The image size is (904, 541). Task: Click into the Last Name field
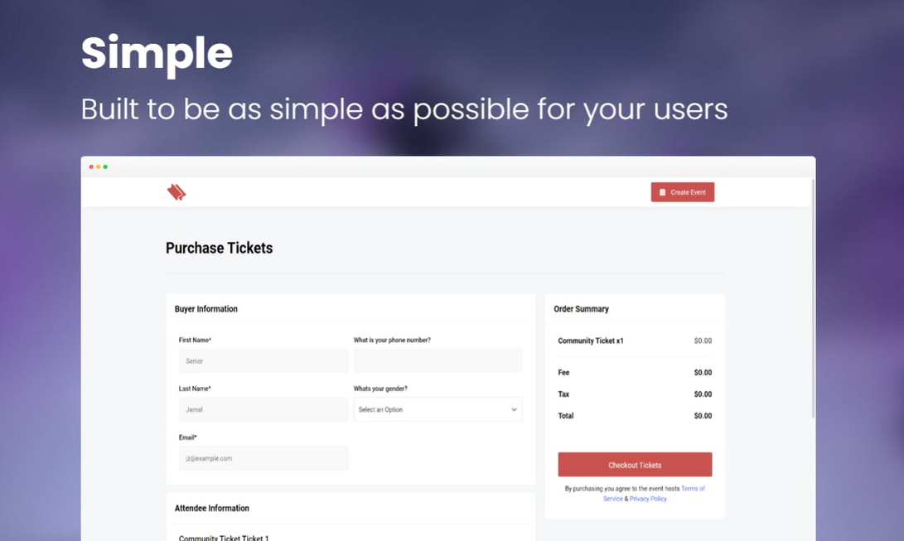point(263,409)
